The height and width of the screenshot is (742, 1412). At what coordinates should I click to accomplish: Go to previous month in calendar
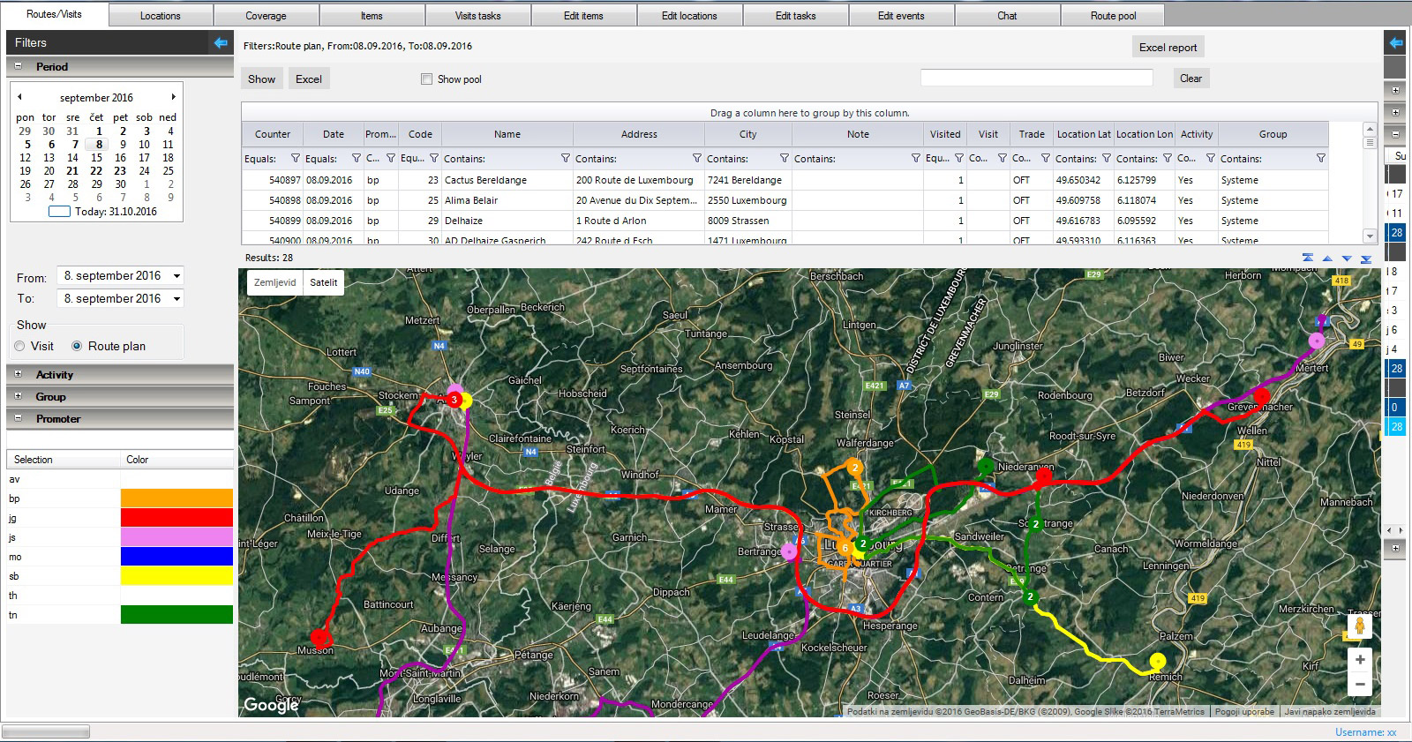point(19,97)
